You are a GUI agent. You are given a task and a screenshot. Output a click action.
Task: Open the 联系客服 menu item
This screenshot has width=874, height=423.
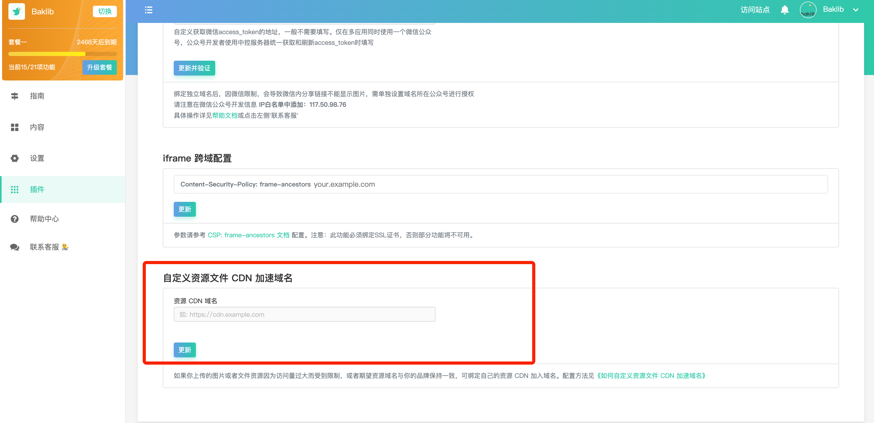click(x=63, y=247)
